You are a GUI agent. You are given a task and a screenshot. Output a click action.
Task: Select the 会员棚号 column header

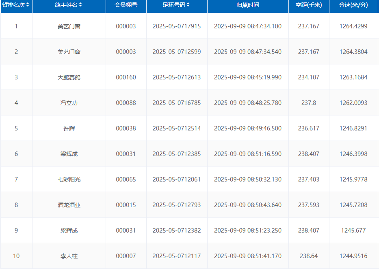coord(126,5)
